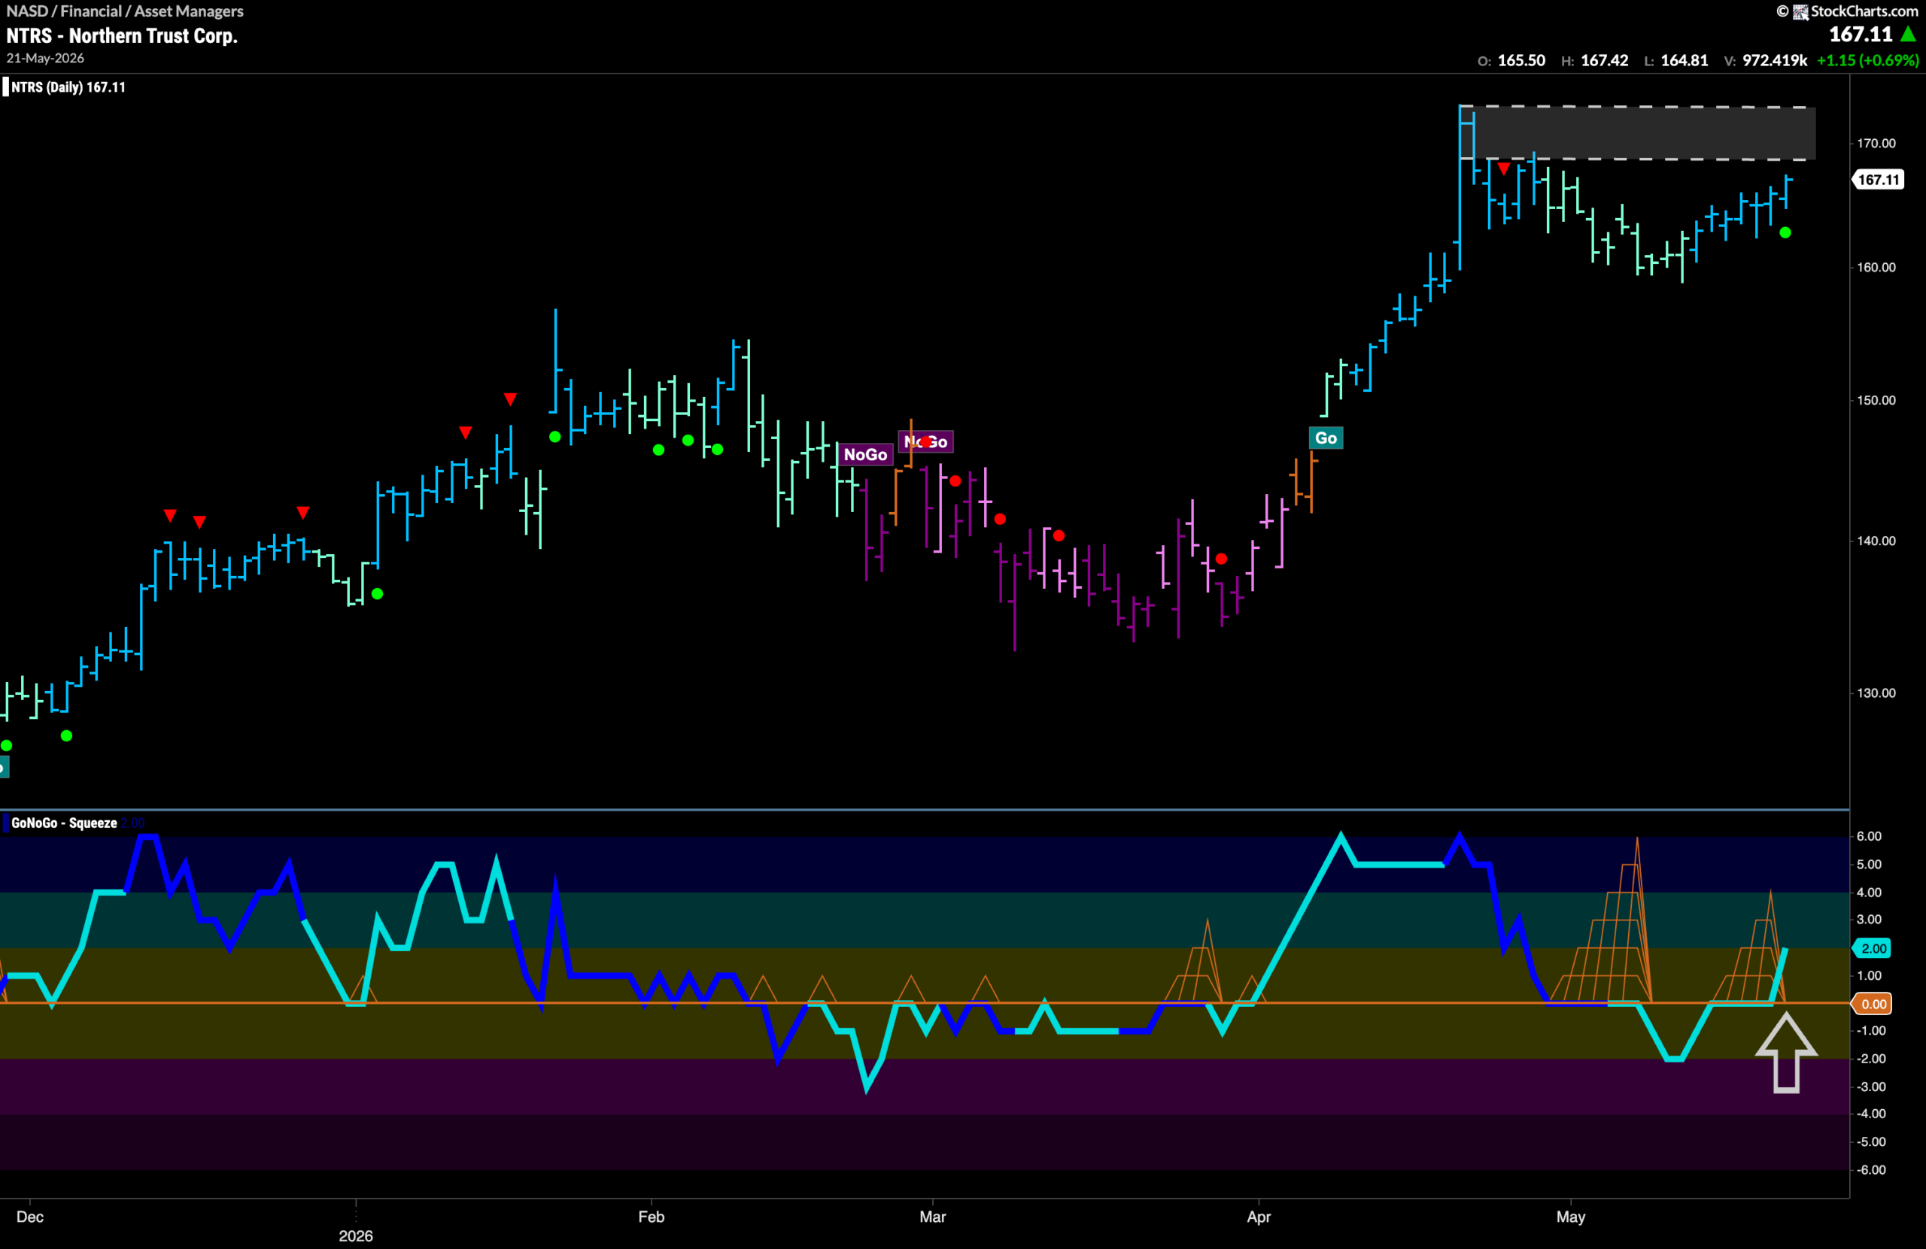This screenshot has width=1926, height=1249.
Task: Click the 2.00 oscillator value tag
Action: pos(1873,948)
